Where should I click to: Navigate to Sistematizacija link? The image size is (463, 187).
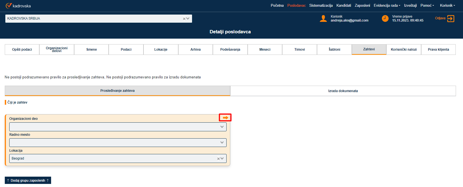321,6
